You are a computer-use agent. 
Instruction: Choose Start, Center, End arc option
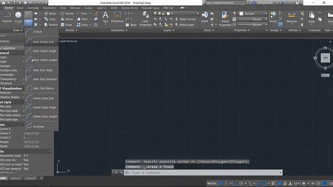[42, 42]
